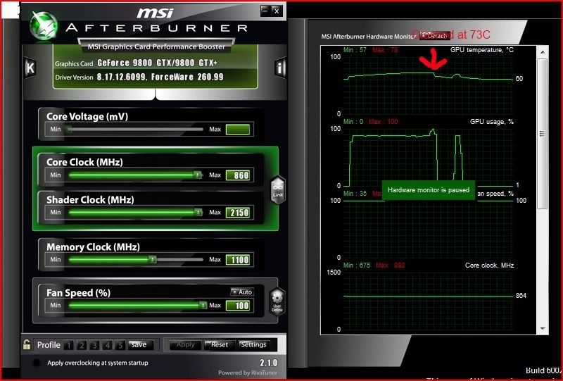
Task: Select profile slot 1
Action: pos(68,345)
